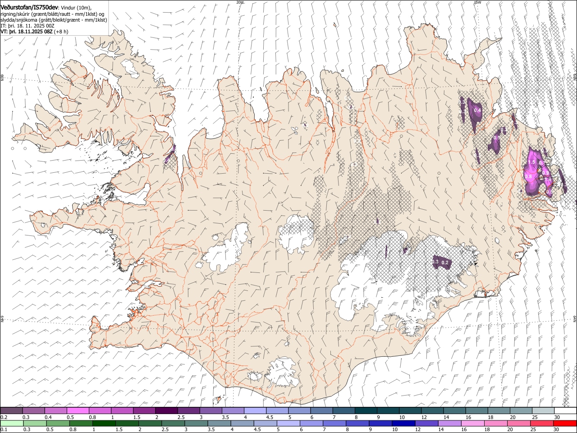Click the 0.3 value on the dark purple glacier patch

[x=435, y=262]
